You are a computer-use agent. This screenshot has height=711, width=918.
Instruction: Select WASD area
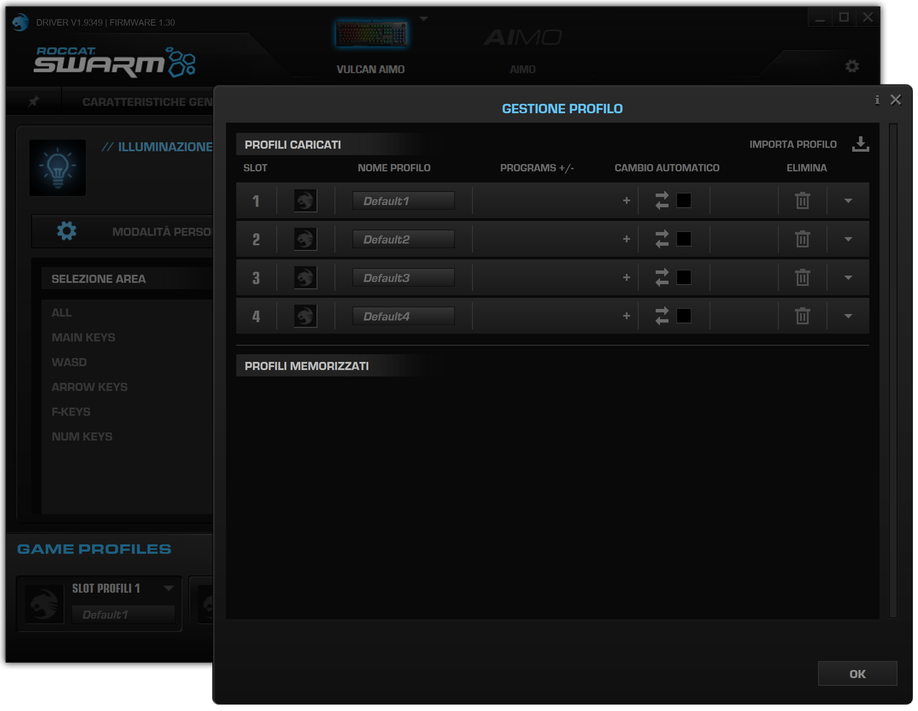(x=69, y=362)
